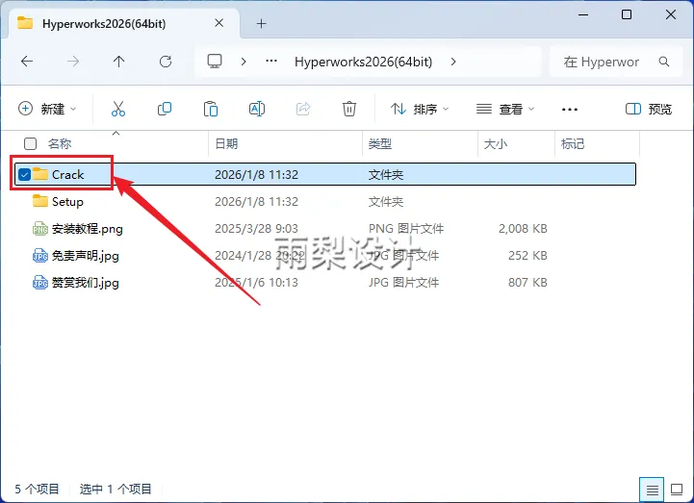The width and height of the screenshot is (694, 503).
Task: Click the status text 5 个项目
Action: [x=37, y=489]
